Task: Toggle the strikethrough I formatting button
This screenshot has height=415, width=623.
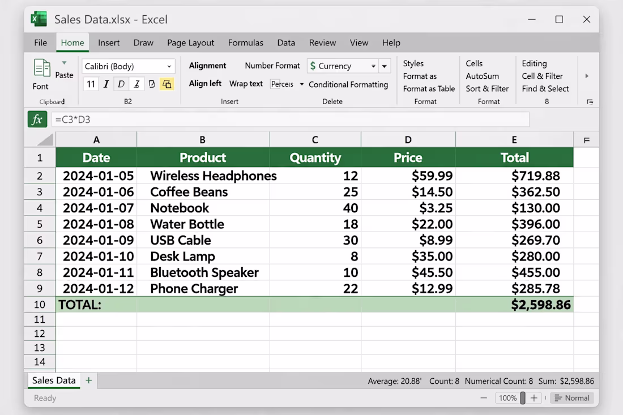Action: tap(136, 84)
